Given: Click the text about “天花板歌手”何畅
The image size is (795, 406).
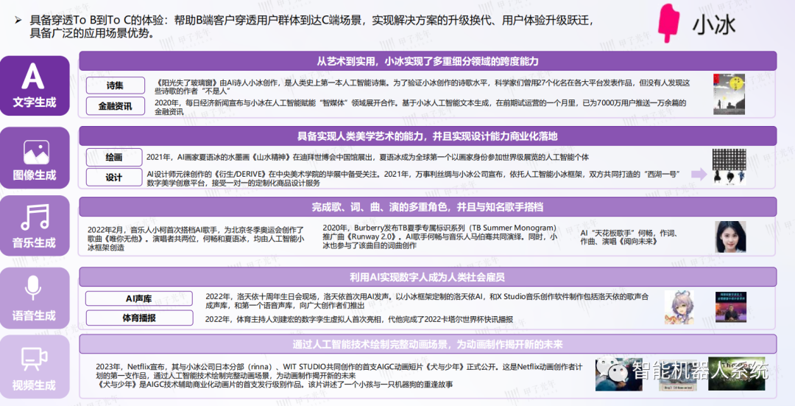Looking at the screenshot, I should pos(629,237).
